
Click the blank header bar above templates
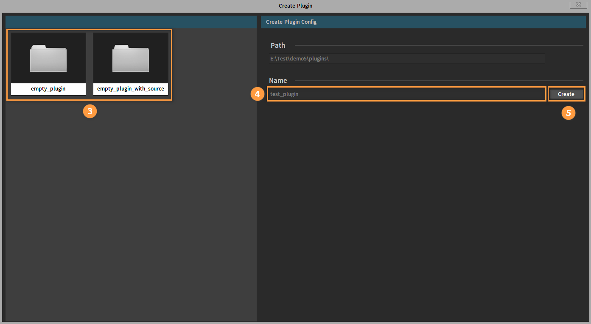coord(131,22)
